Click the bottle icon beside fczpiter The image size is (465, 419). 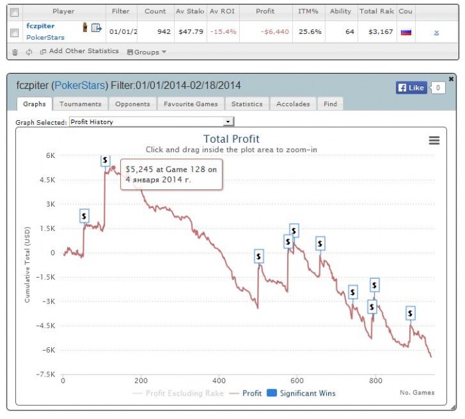[x=85, y=27]
